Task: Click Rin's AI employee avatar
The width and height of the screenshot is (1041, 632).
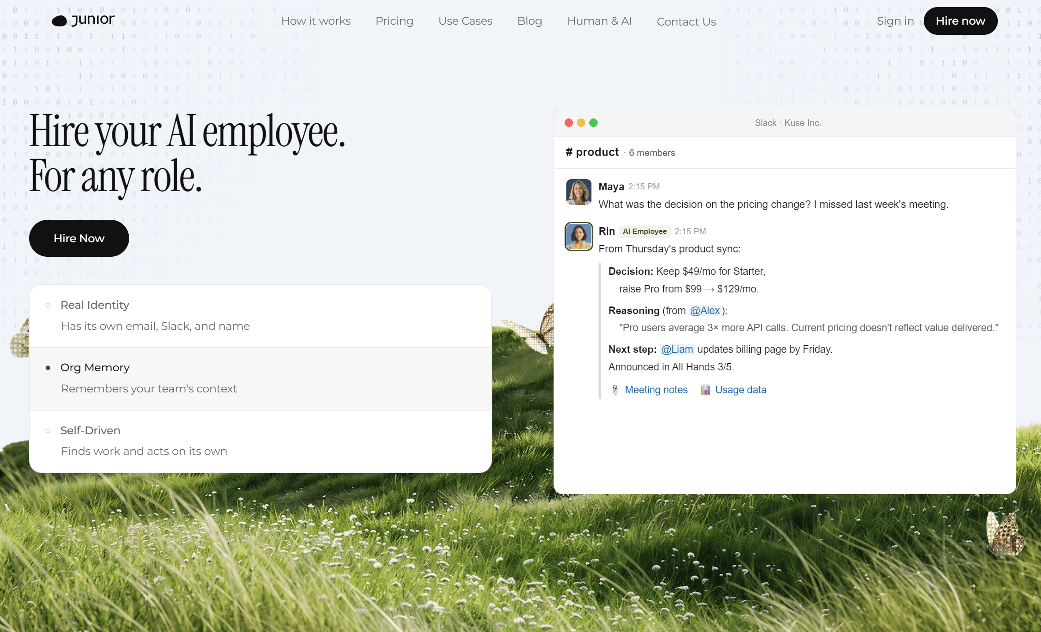Action: tap(578, 237)
